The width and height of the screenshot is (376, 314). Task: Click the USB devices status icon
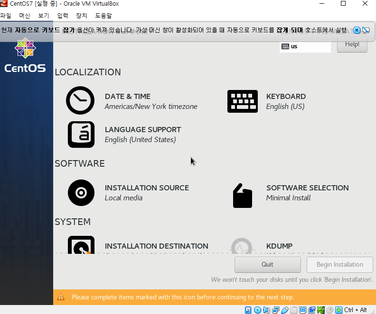pyautogui.click(x=285, y=310)
